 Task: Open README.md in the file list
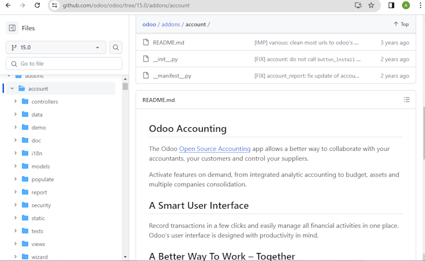tap(168, 42)
